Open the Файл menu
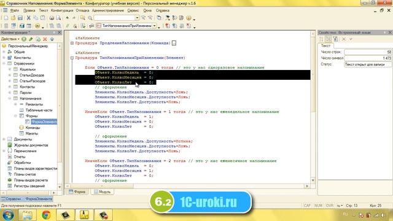 tap(15, 10)
